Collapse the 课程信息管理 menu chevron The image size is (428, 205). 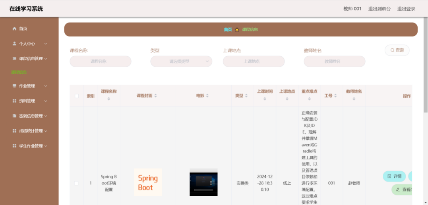46,59
